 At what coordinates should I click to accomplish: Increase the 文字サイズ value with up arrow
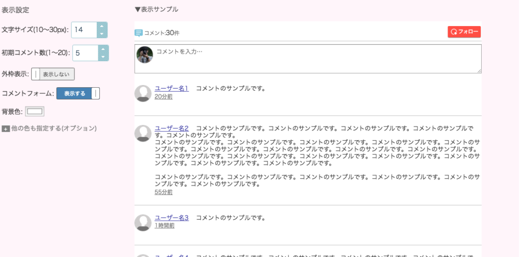pos(102,25)
